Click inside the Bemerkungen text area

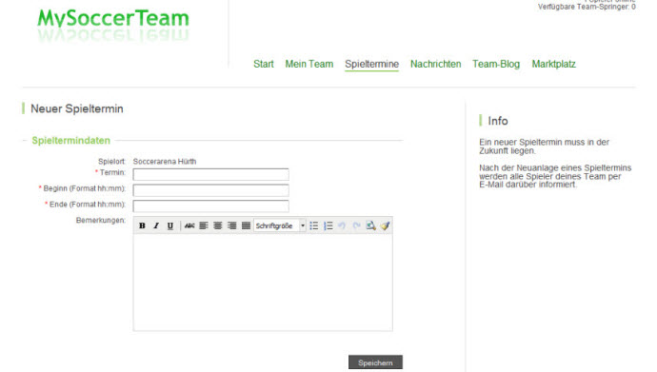263,282
